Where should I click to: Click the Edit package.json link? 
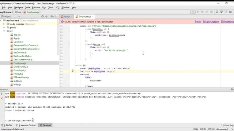tap(211, 21)
